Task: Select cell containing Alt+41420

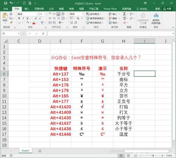Action: (x=61, y=107)
